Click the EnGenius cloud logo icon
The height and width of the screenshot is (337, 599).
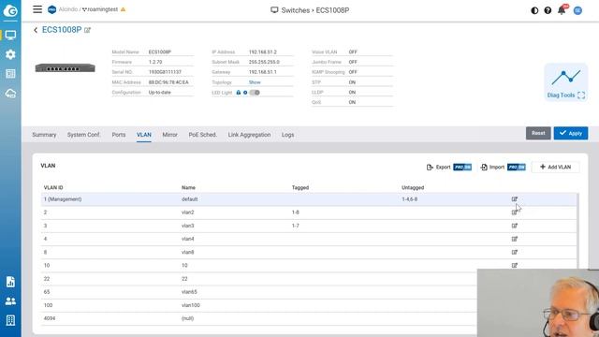pos(10,11)
